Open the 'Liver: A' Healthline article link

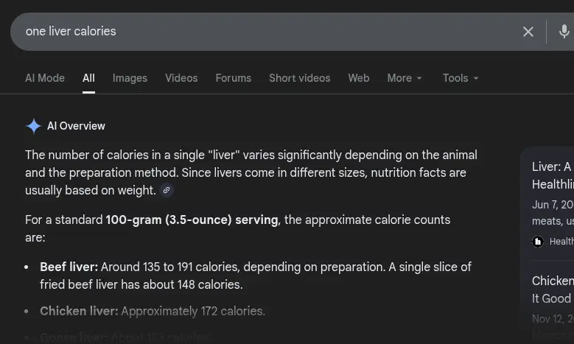tap(552, 175)
